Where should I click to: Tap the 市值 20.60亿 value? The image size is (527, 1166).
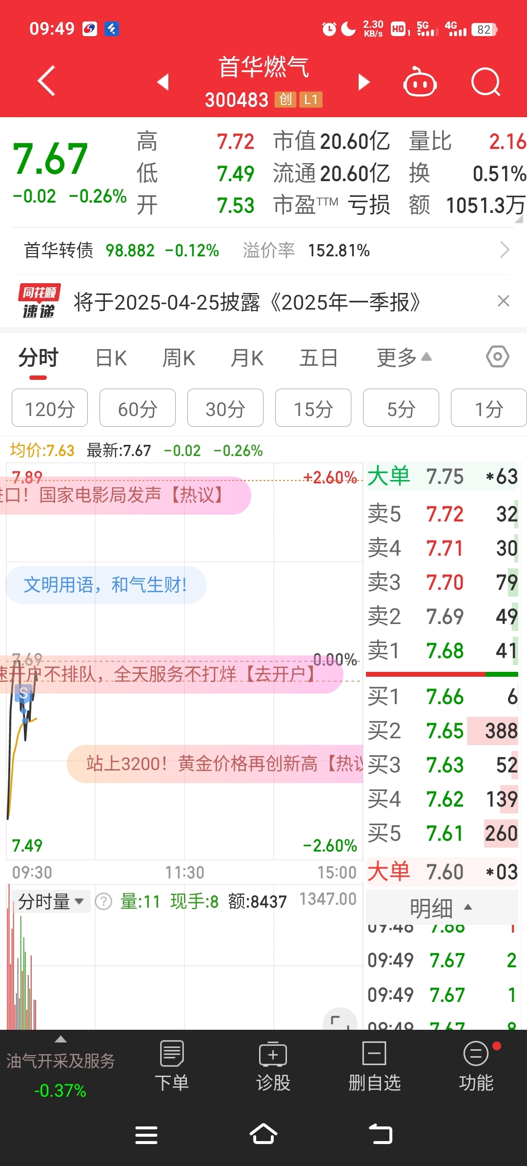tap(354, 142)
